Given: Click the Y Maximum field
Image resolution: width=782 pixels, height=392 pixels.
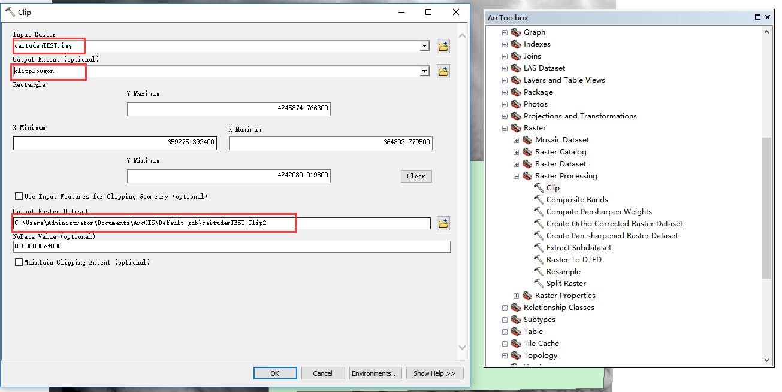Looking at the screenshot, I should [x=229, y=109].
